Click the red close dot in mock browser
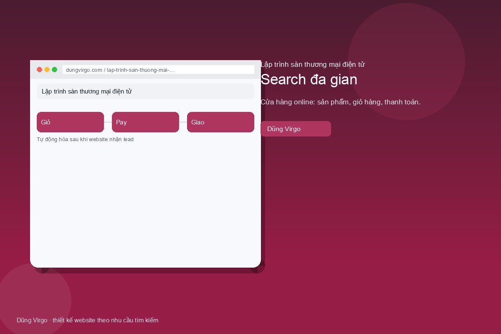Screen dimensions: 501x334 (40, 70)
